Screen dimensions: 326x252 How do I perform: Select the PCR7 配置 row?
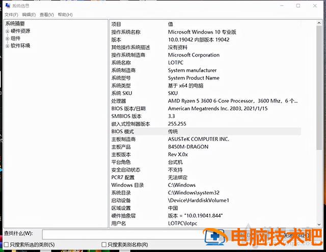(205, 178)
